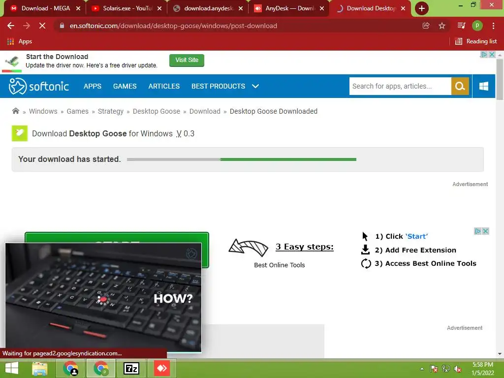The width and height of the screenshot is (504, 378).
Task: Open Games breadcrumb link
Action: pos(77,111)
